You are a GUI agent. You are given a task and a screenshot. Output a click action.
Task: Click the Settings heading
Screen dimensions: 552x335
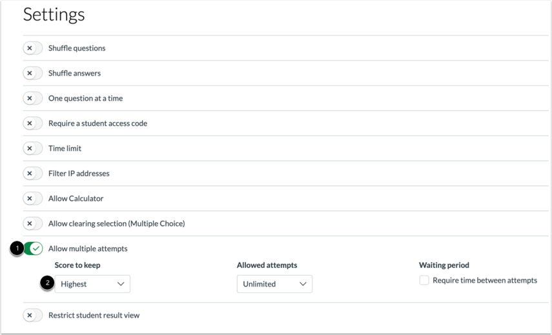click(54, 14)
